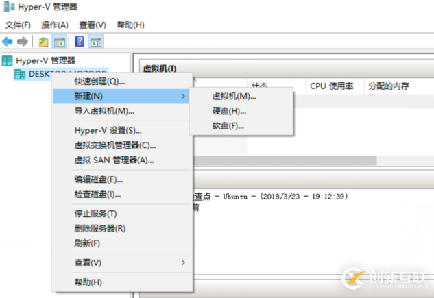Choose 快速创建(Q)... from the context menu
434x298 pixels.
pos(121,82)
